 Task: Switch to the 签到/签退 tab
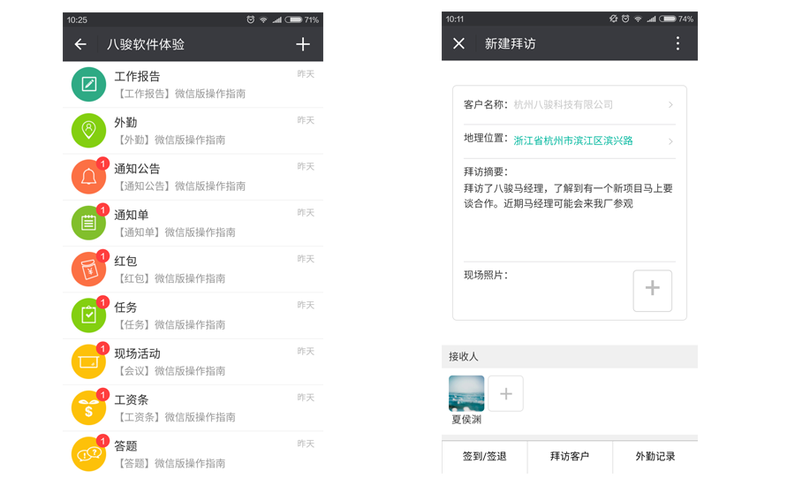point(484,457)
